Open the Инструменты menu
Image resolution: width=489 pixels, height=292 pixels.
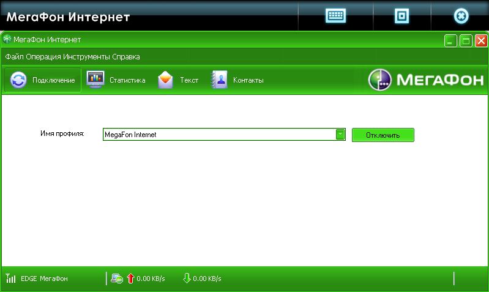(86, 57)
